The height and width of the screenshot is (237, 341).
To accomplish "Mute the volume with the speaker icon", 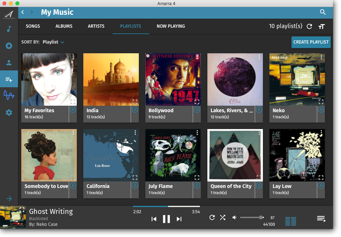I will [234, 217].
